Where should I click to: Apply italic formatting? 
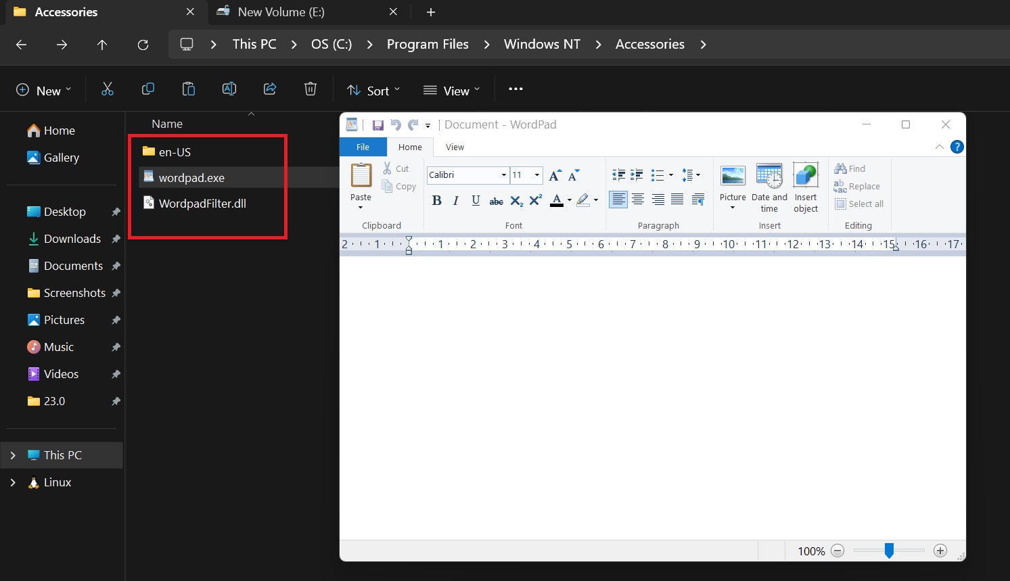point(455,200)
